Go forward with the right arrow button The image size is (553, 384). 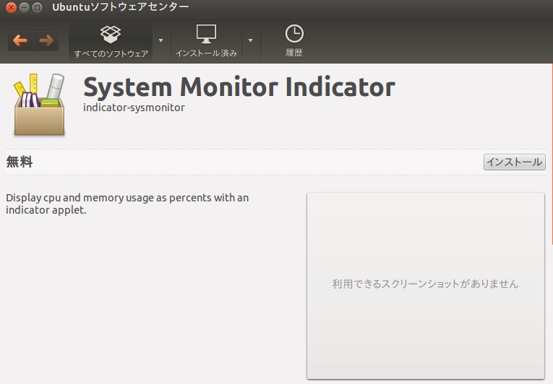pos(46,40)
